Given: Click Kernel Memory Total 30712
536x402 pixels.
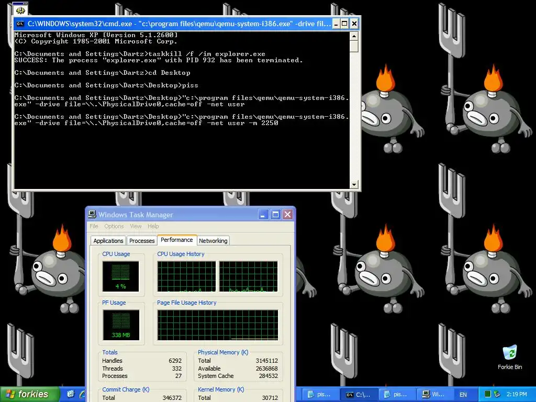Looking at the screenshot, I should pos(270,398).
